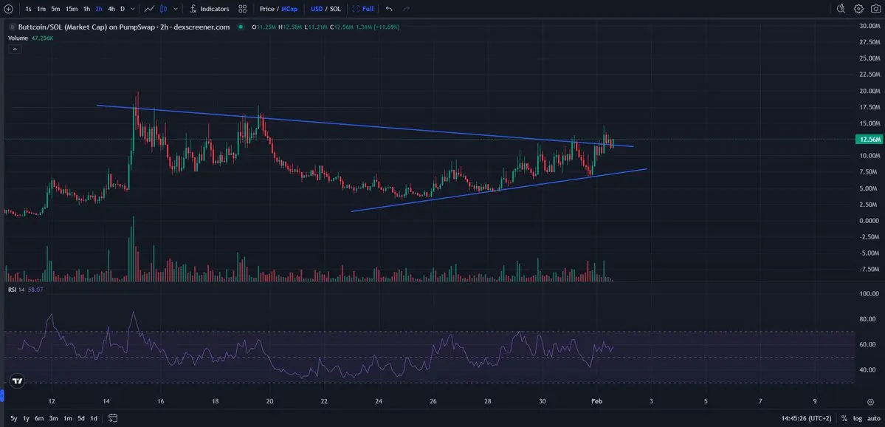
Task: Set range to 1y
Action: pos(26,419)
